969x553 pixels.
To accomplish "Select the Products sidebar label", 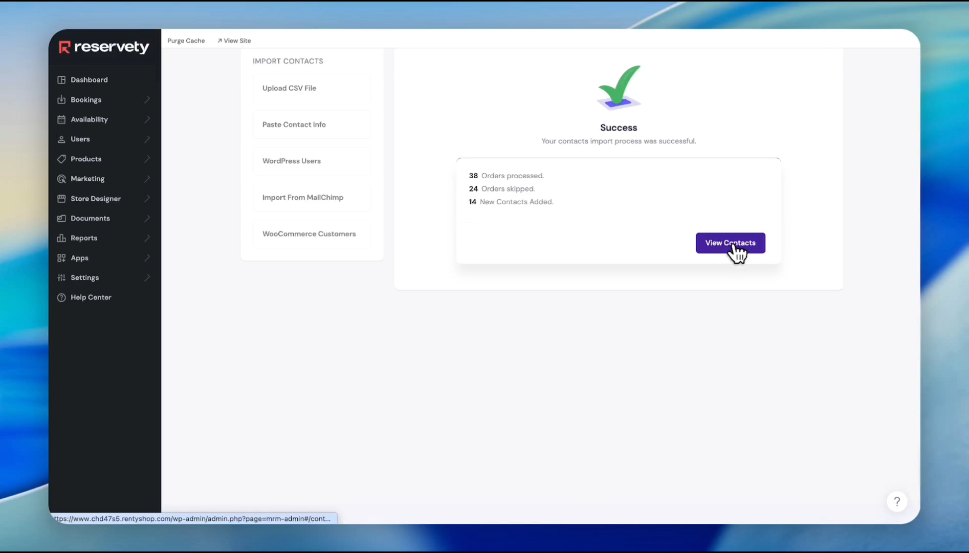I will coord(86,159).
